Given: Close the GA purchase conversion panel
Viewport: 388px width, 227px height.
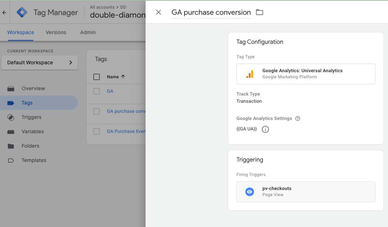Looking at the screenshot, I should click(159, 12).
